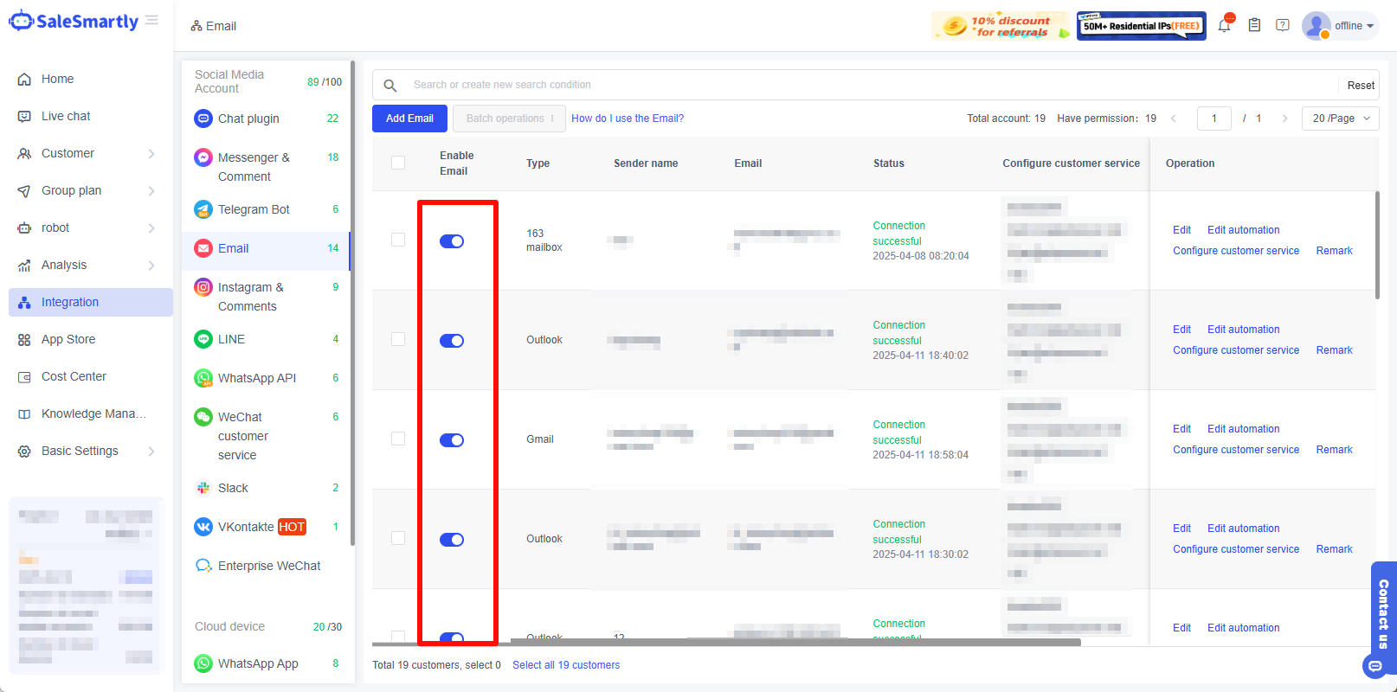Toggle off the Gmail account switch
This screenshot has width=1397, height=692.
[x=452, y=440]
